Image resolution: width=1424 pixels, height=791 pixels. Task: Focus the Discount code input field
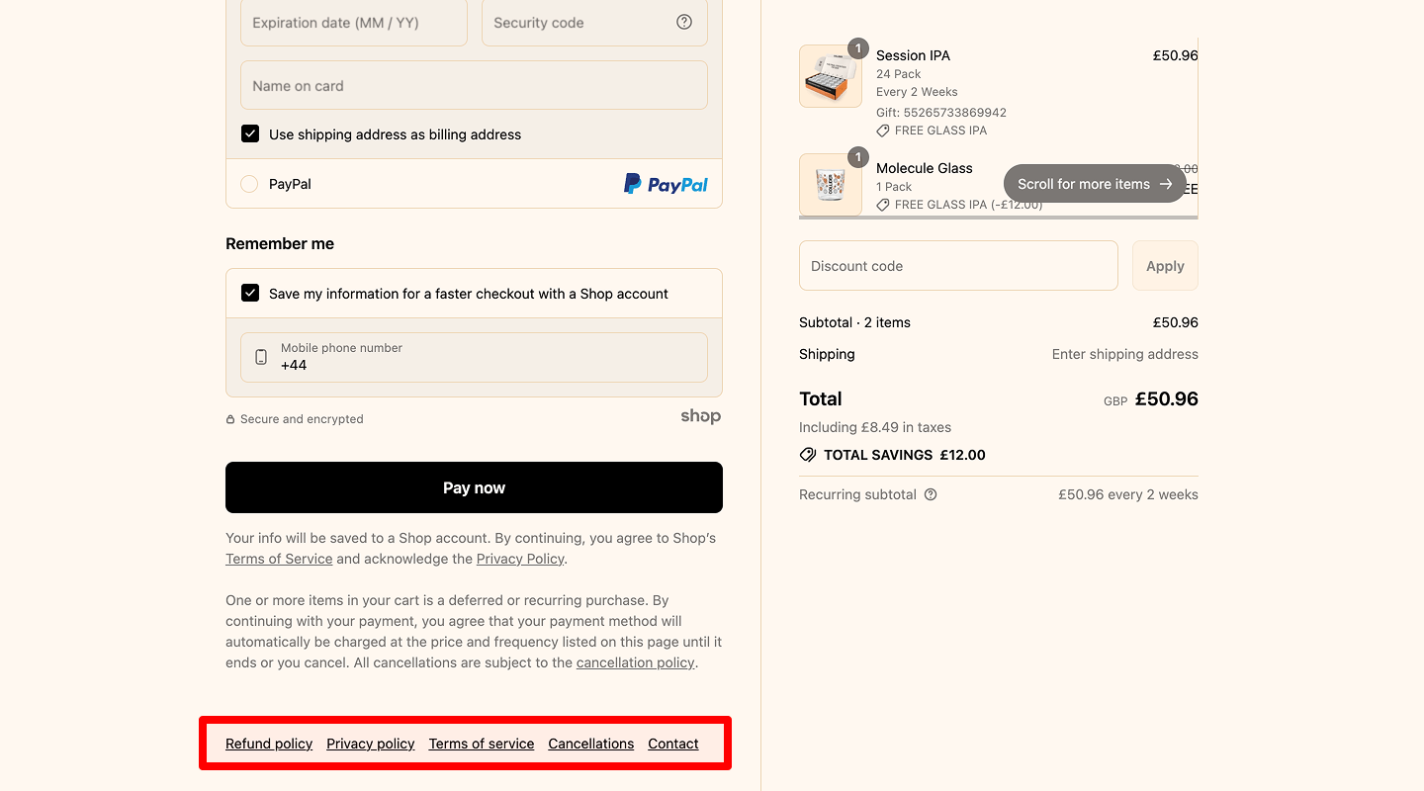pyautogui.click(x=958, y=266)
